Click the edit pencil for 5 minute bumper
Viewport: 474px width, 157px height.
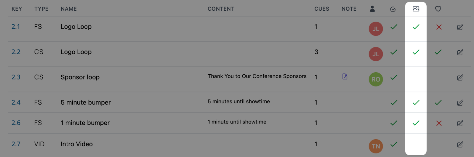click(460, 102)
